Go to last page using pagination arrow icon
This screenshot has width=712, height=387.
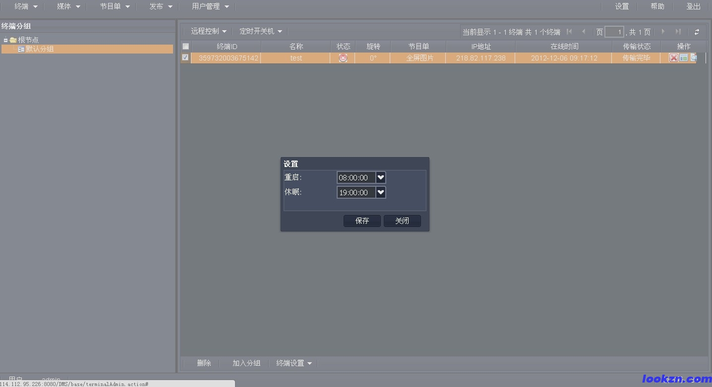pyautogui.click(x=678, y=31)
